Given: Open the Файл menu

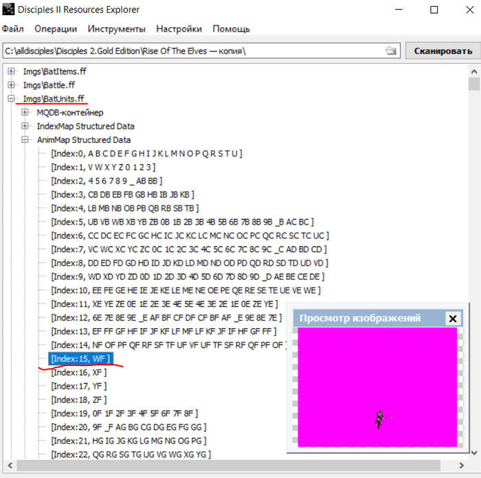Looking at the screenshot, I should 12,29.
